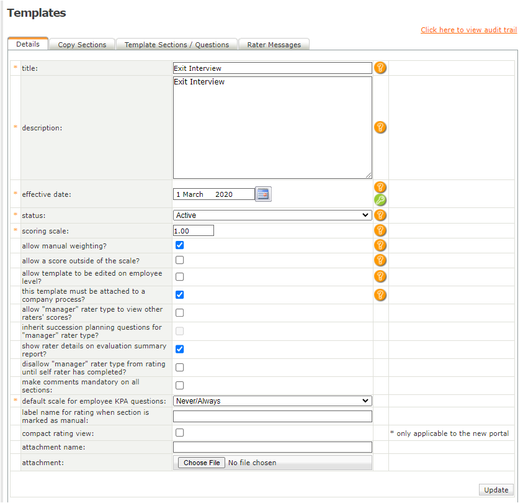Click the green key icon by effective date
Viewport: 523px width, 503px height.
[380, 200]
